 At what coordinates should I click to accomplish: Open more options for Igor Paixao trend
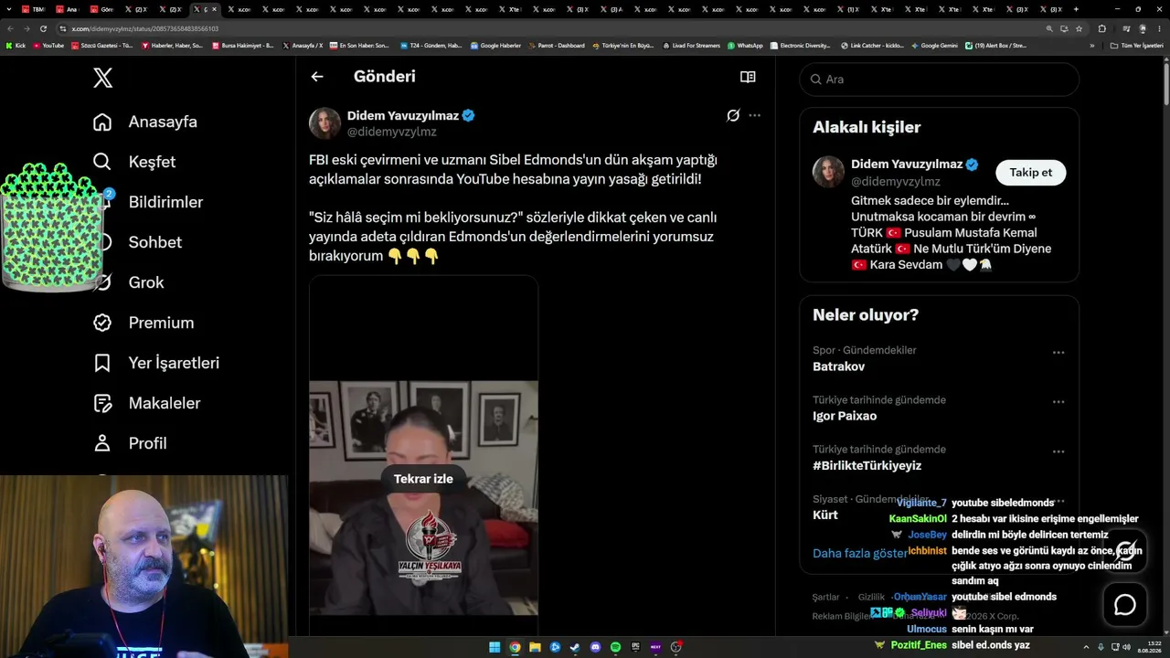(x=1058, y=401)
